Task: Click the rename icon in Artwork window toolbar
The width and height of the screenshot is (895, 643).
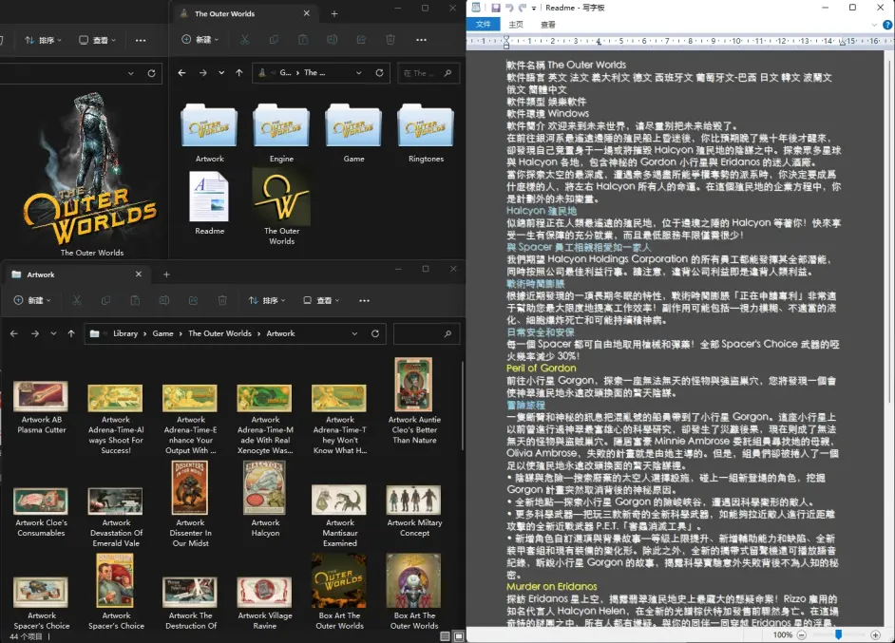Action: [x=164, y=300]
